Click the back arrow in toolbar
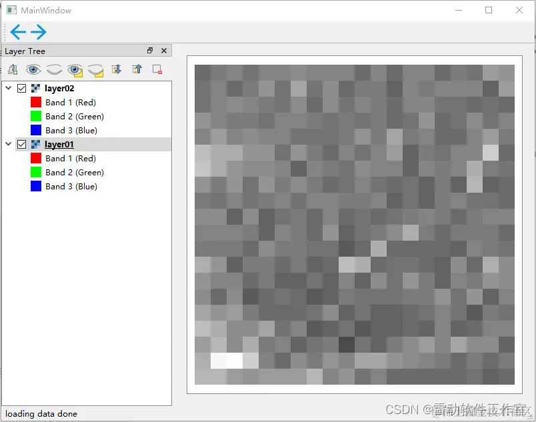This screenshot has height=422, width=536. (18, 32)
